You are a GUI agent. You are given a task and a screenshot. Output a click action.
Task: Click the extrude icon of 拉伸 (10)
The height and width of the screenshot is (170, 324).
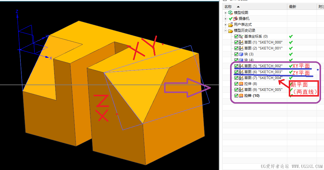pyautogui.click(x=241, y=96)
